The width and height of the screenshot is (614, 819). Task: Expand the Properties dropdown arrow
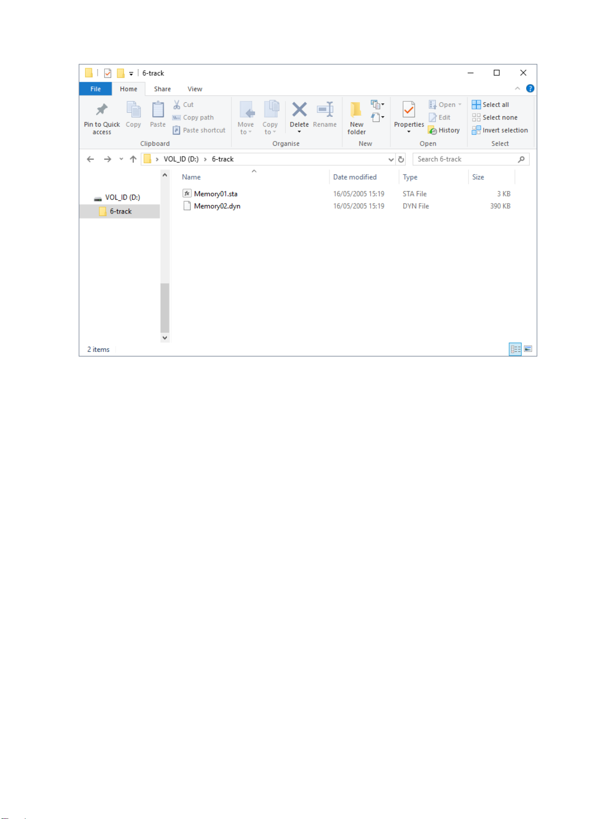click(x=409, y=132)
